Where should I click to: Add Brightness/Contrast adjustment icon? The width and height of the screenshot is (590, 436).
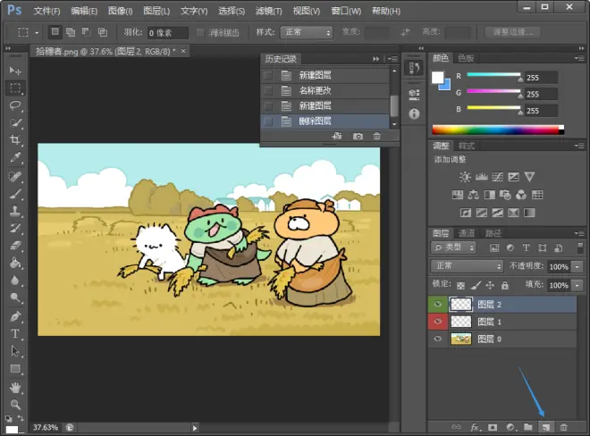pos(465,177)
